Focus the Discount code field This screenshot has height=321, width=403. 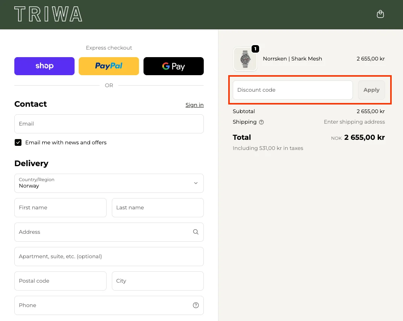[293, 90]
